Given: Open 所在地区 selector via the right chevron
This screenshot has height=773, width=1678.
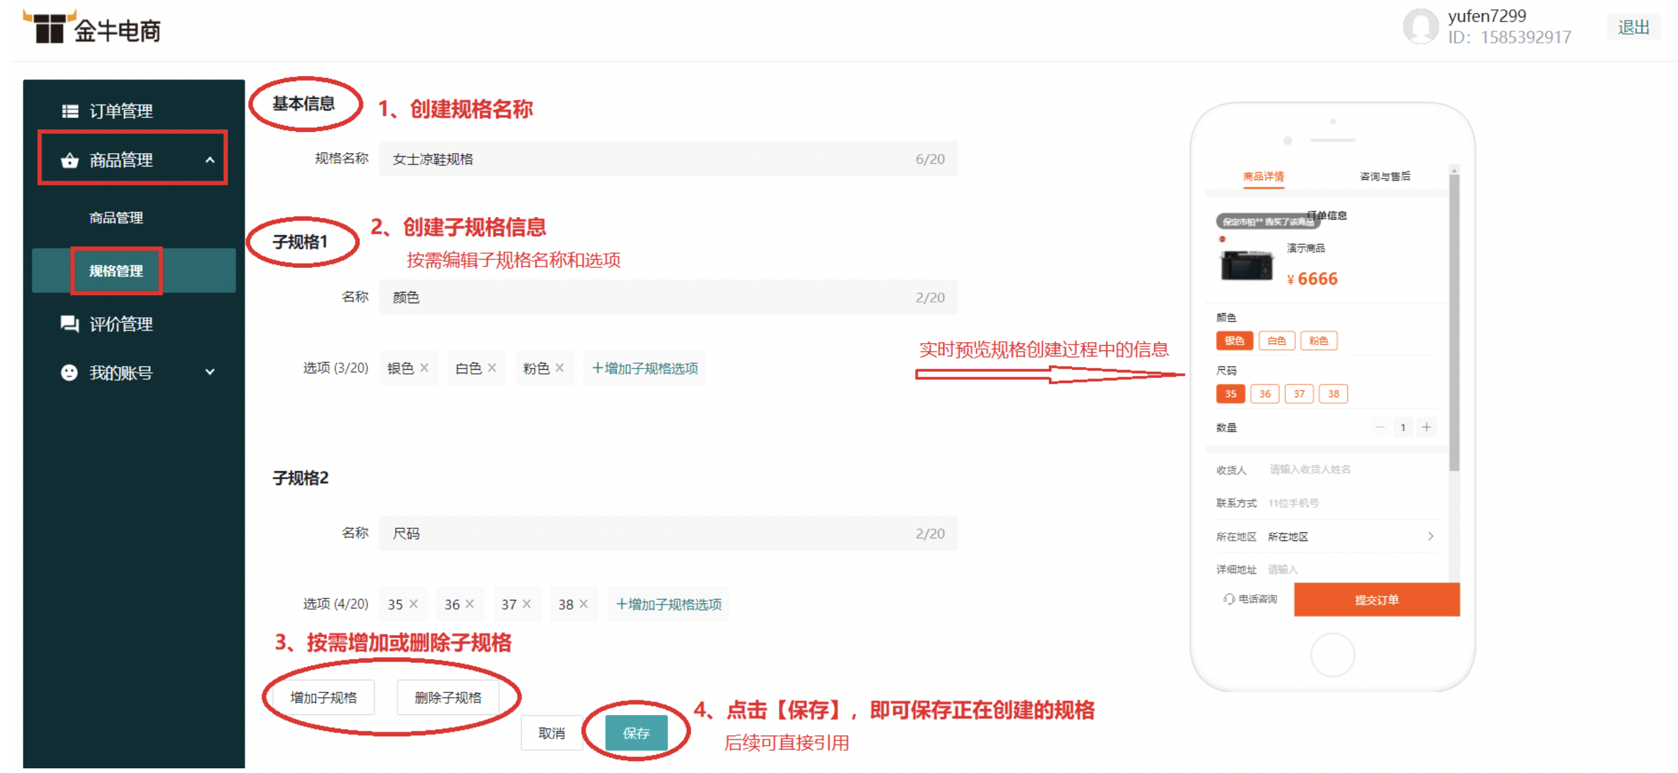Looking at the screenshot, I should click(1431, 536).
